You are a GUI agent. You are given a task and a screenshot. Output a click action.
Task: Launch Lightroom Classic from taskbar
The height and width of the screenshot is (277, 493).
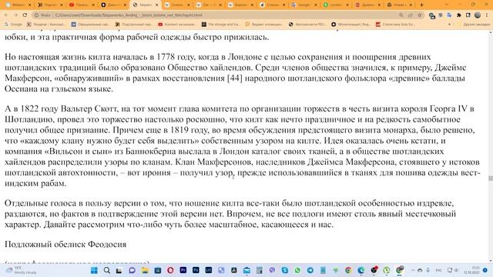pyautogui.click(x=209, y=270)
